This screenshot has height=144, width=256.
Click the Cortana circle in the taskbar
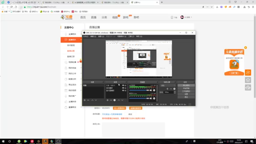[10, 141]
